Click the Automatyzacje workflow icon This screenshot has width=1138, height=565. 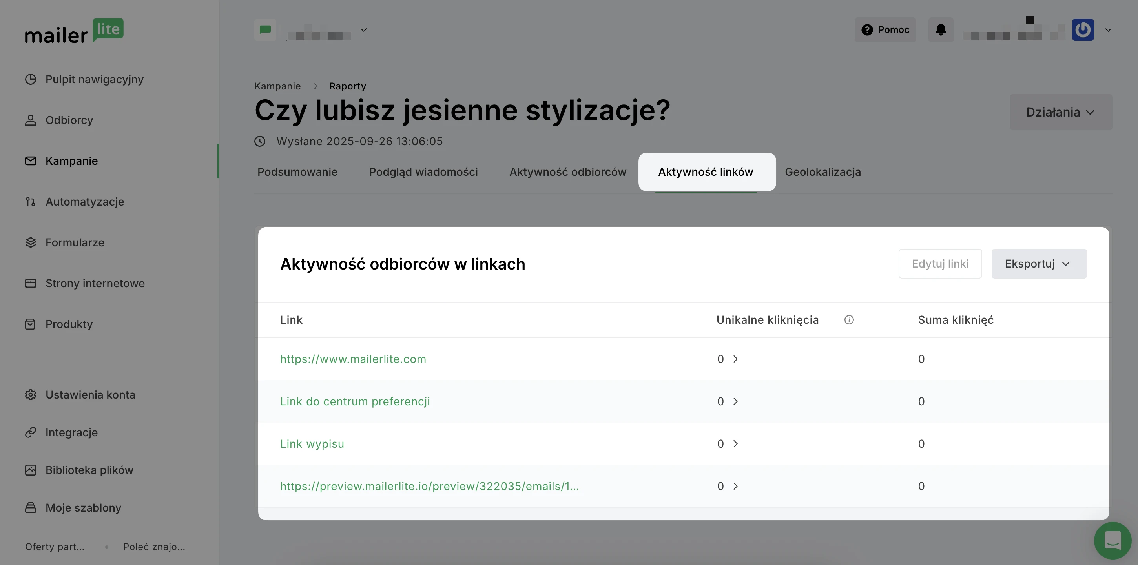[31, 202]
